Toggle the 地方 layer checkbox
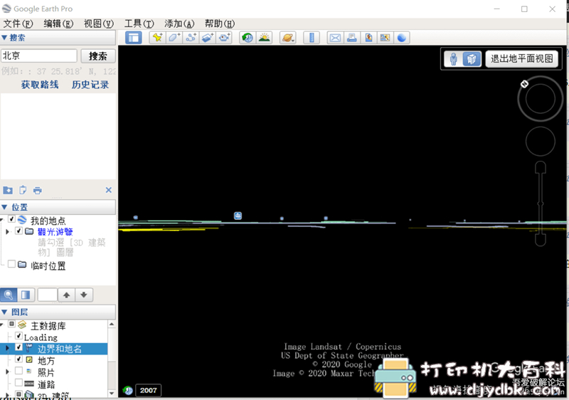Screen dimensions: 569x400 pyautogui.click(x=19, y=359)
